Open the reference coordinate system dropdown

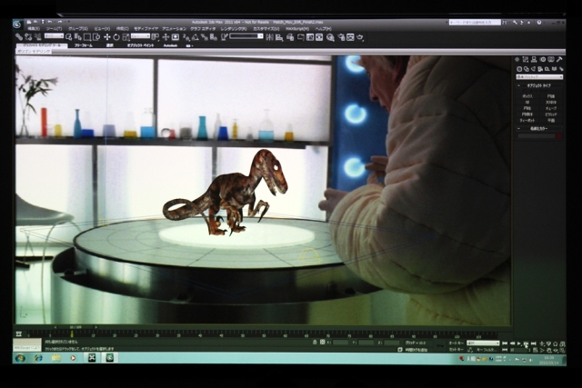140,36
